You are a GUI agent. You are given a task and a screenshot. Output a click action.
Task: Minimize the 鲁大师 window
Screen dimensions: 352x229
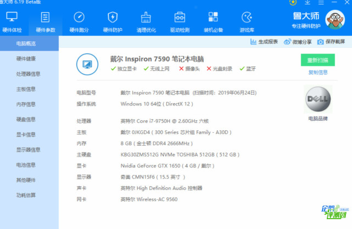tap(334, 2)
